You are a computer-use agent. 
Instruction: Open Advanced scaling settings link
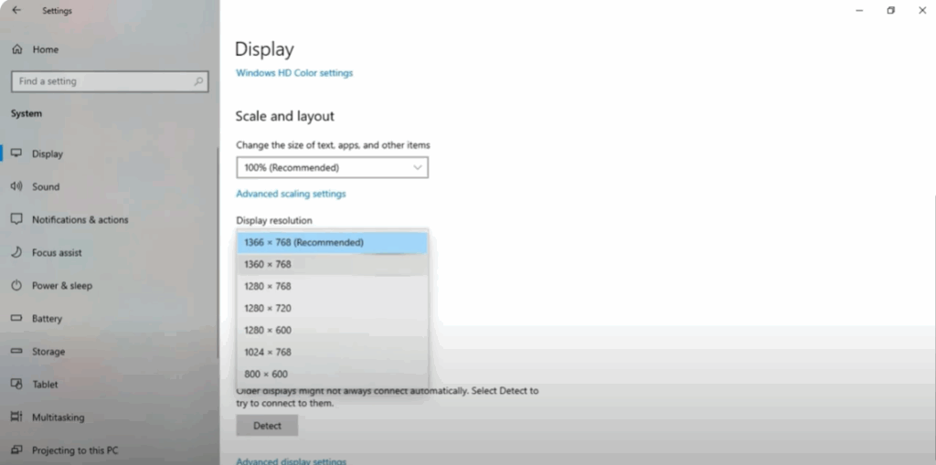pyautogui.click(x=291, y=194)
